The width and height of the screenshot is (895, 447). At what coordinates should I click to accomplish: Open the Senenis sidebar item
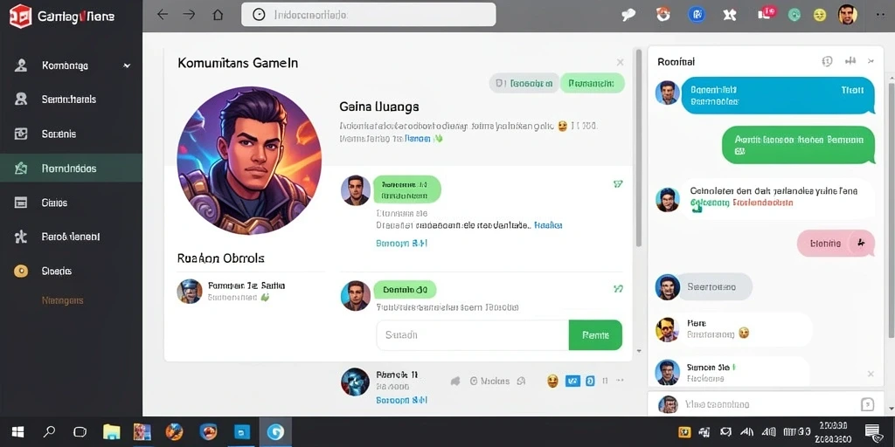coord(72,134)
